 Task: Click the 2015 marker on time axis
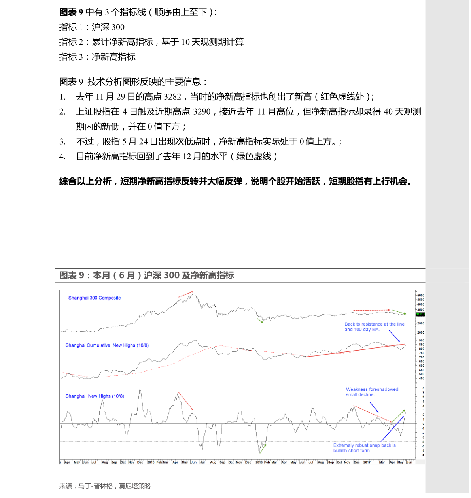[x=151, y=462]
